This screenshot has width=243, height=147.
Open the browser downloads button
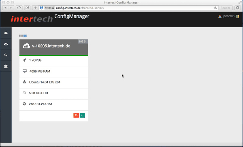238,8
